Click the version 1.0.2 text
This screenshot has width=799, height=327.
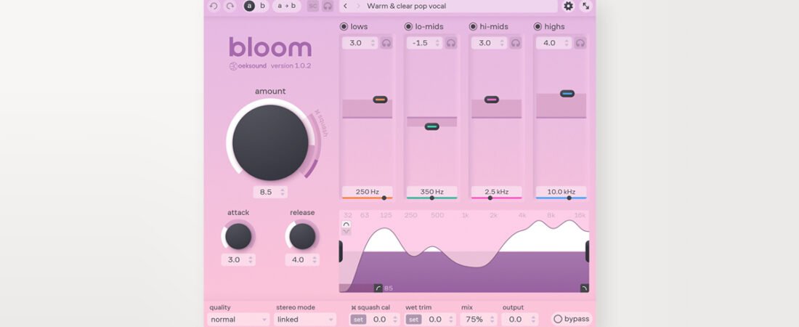[x=291, y=66]
